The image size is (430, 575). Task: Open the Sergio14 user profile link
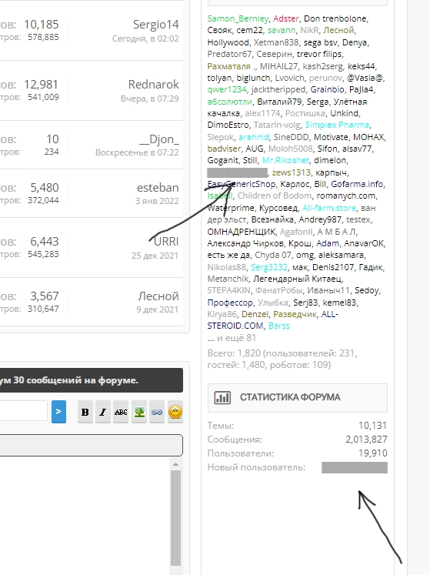click(x=156, y=24)
